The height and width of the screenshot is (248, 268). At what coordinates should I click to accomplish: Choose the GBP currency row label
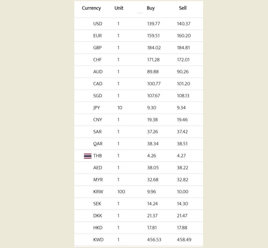point(98,48)
